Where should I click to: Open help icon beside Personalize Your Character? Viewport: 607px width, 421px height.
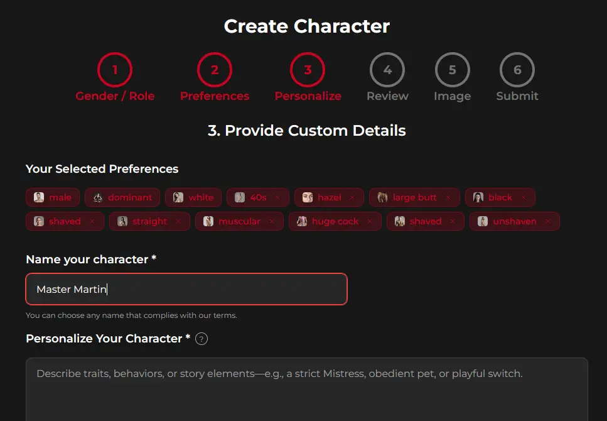pos(201,339)
